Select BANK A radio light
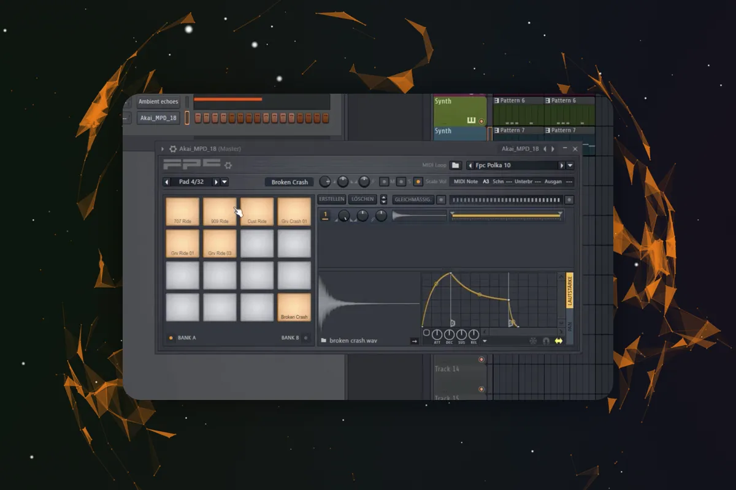Screen dimensions: 736x490 coord(171,337)
